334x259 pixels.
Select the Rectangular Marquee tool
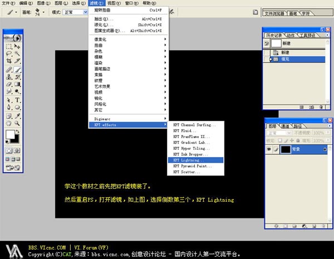click(x=9, y=46)
